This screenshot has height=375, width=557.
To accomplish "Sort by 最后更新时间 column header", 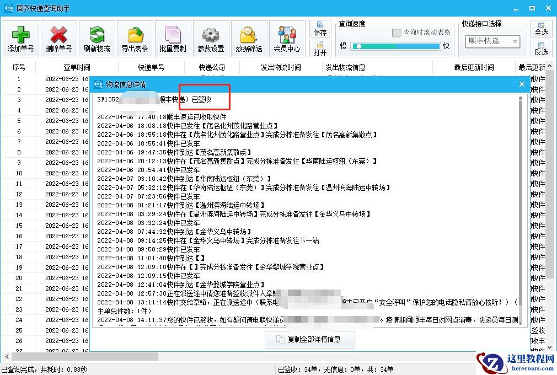I will coord(474,67).
